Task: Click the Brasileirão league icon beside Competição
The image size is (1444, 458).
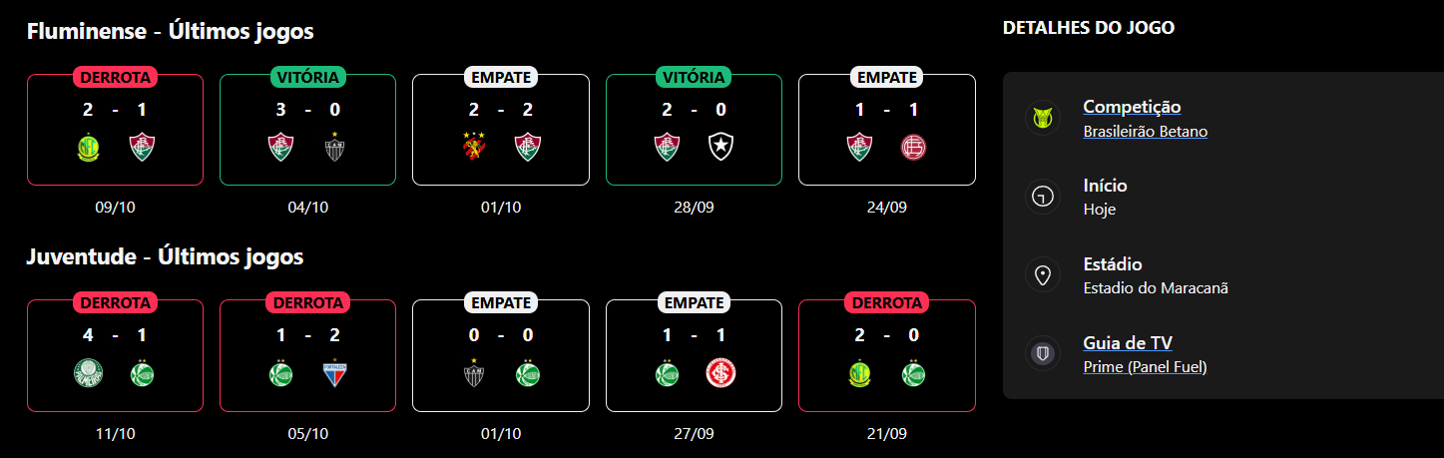Action: (x=1043, y=119)
